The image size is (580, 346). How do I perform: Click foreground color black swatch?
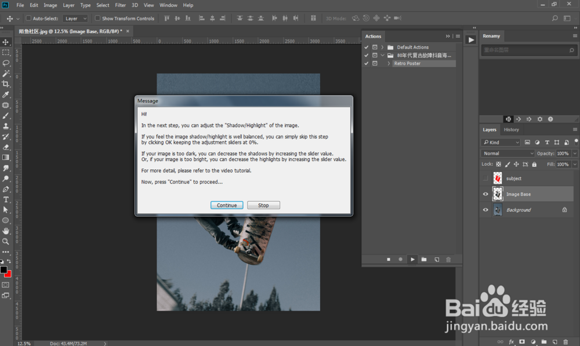[x=3, y=270]
